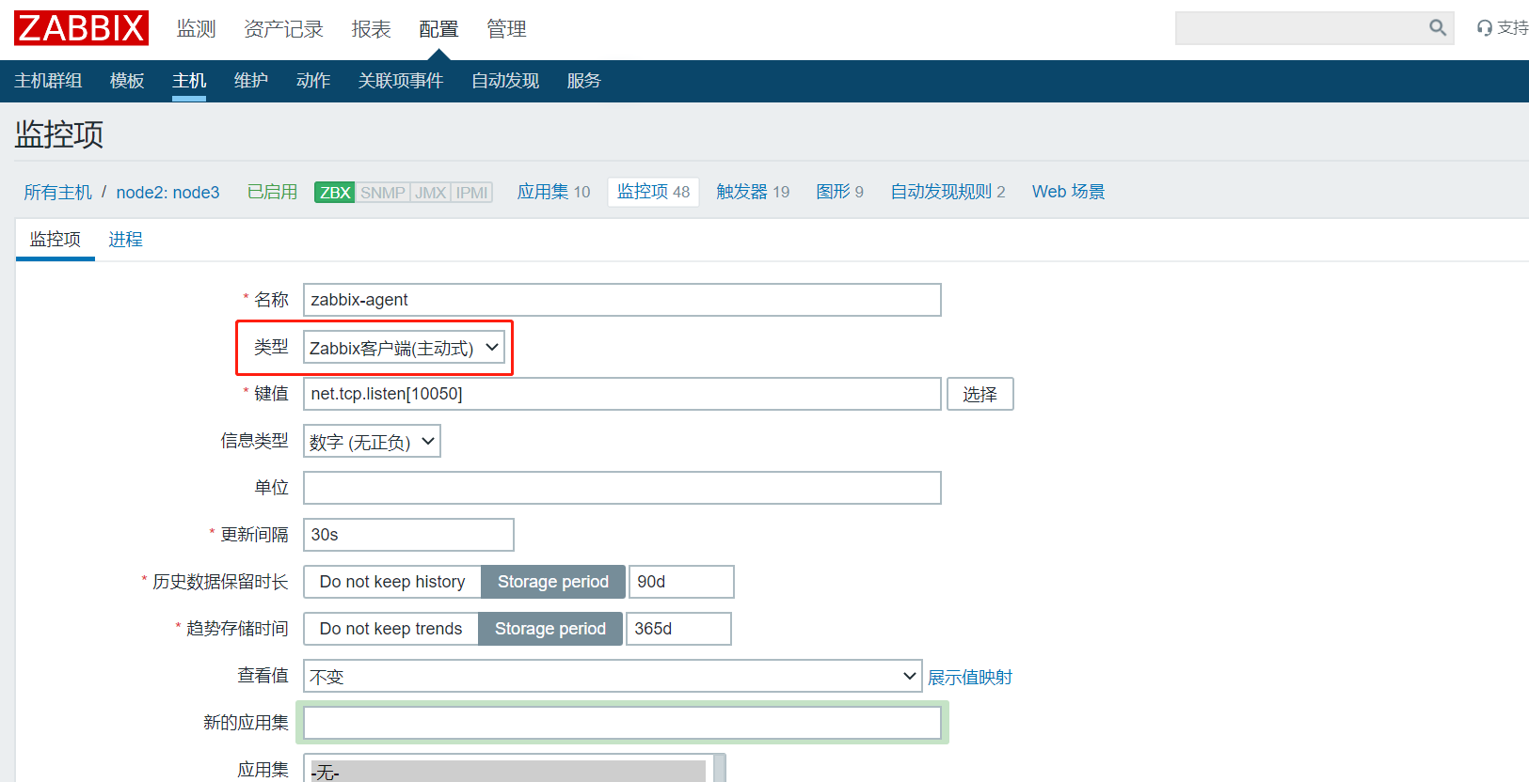Go to 模板 submenu
Viewport: 1529px width, 782px height.
pyautogui.click(x=127, y=81)
